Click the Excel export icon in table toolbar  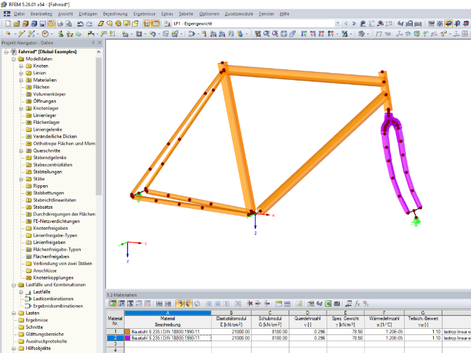328,304
